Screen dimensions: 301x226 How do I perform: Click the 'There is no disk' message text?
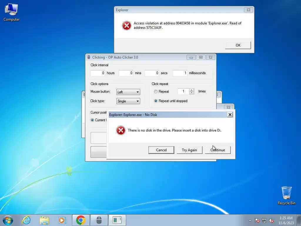[175, 130]
